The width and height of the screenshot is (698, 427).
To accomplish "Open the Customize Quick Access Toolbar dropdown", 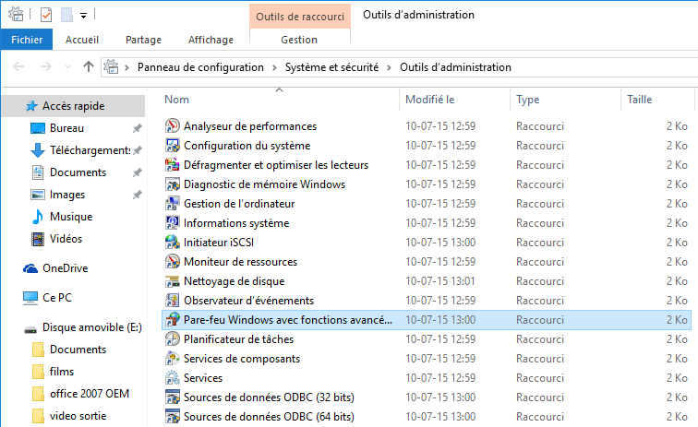I will point(83,16).
